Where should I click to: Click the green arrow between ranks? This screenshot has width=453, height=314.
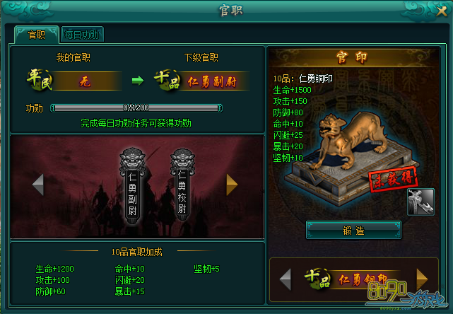(x=138, y=81)
